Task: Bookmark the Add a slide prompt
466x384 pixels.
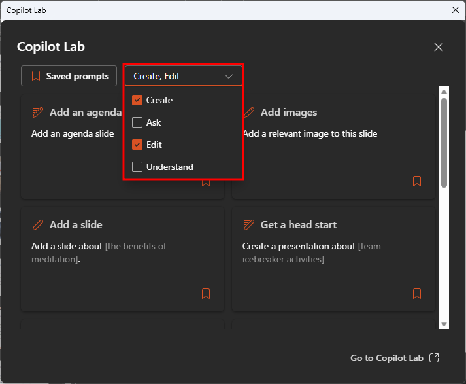Action: [206, 294]
